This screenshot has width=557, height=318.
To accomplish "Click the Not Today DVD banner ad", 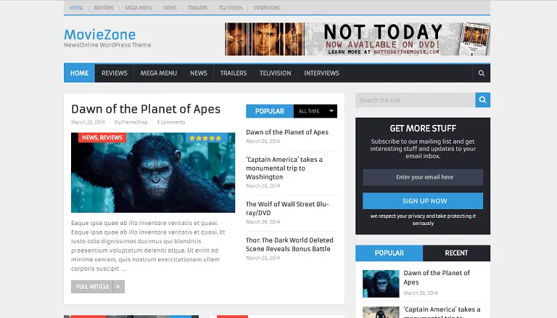I will click(x=358, y=39).
